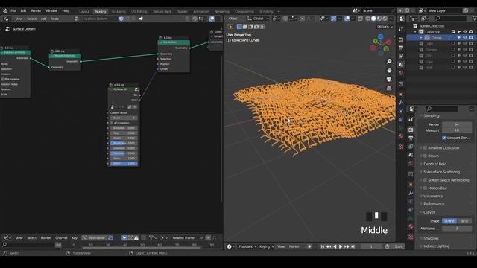Click the hand pan gizmo in the viewport
The image size is (477, 268).
pyautogui.click(x=389, y=71)
